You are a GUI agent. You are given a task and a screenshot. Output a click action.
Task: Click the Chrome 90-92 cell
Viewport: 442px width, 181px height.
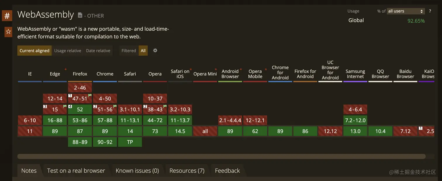click(105, 142)
